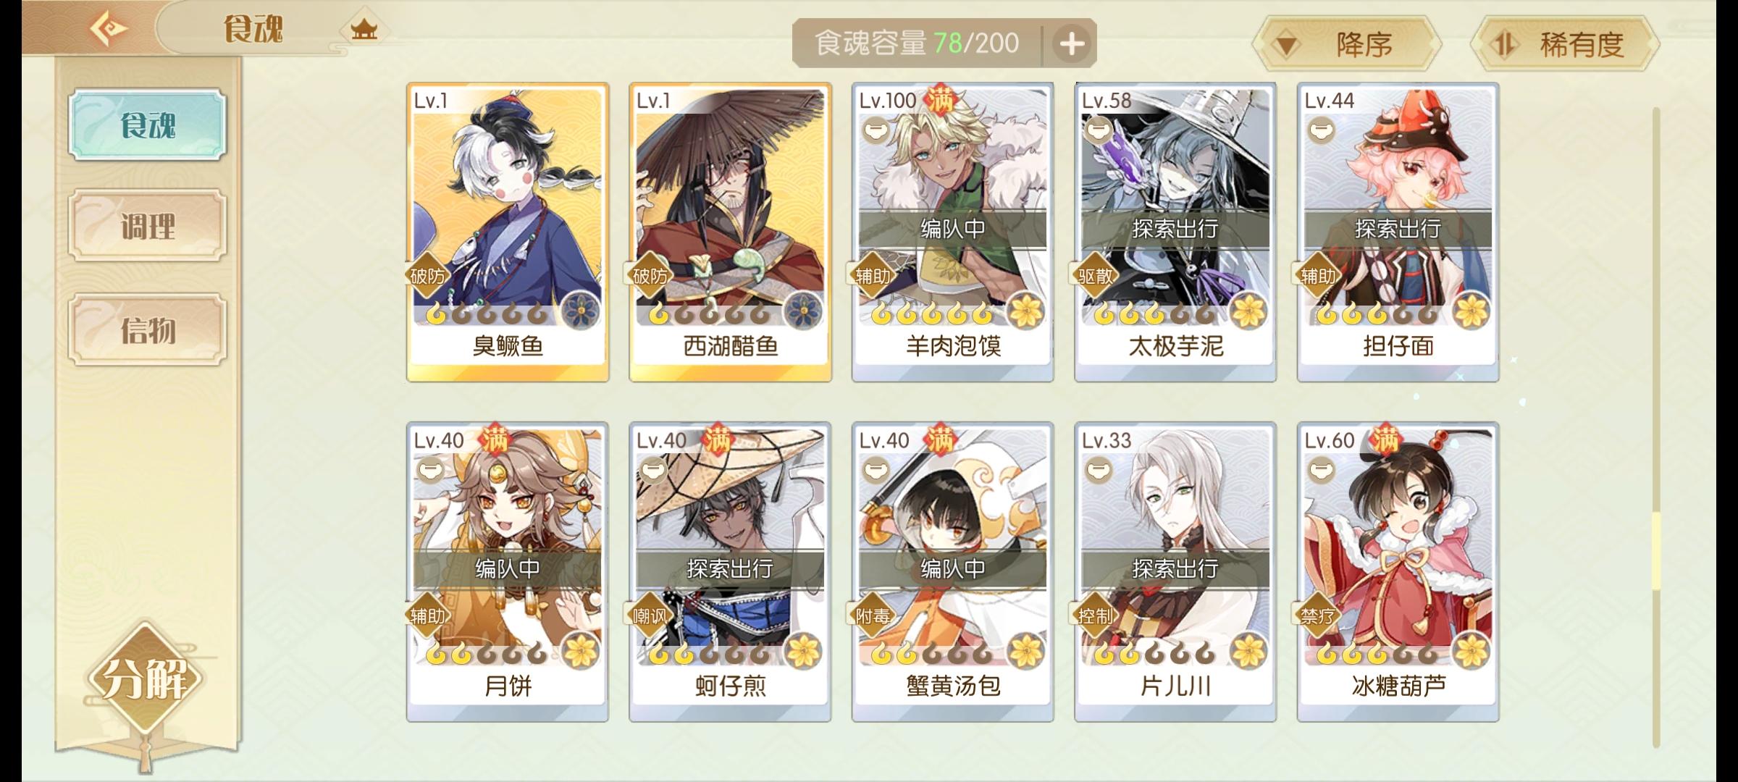Tap the blue rarity emblem on 西湖醋鱼
Viewport: 1738px width, 782px height.
pos(802,311)
